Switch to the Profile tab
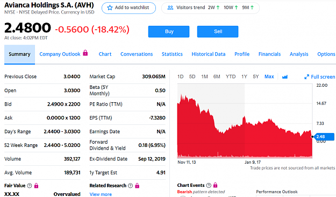Screen dimensions: 336x197 coord(242,54)
